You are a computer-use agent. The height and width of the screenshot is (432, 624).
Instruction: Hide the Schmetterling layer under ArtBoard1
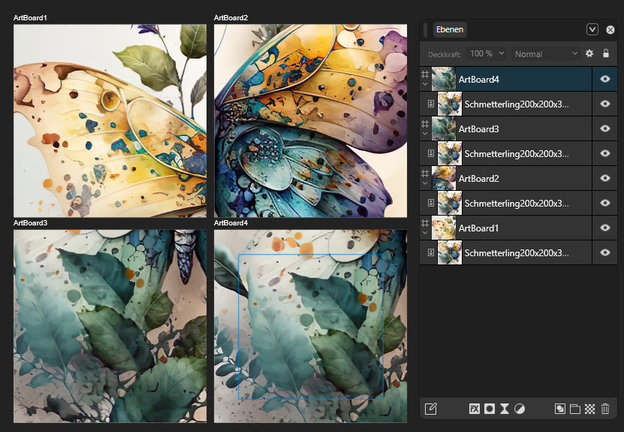coord(605,252)
